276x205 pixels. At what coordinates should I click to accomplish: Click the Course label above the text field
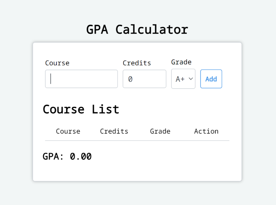point(57,63)
